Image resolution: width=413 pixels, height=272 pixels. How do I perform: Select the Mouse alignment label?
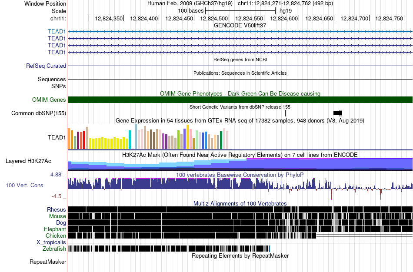click(57, 216)
